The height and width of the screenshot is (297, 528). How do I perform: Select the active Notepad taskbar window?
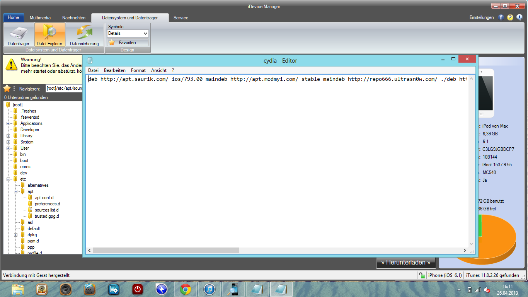[x=281, y=289]
